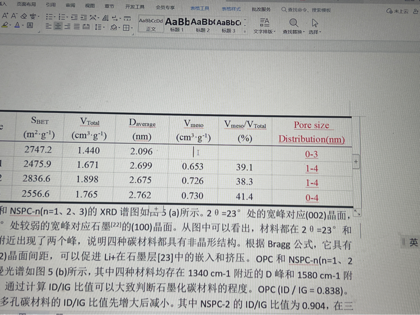
Task: Click the red 0-3 pore size cell
Action: pyautogui.click(x=311, y=154)
